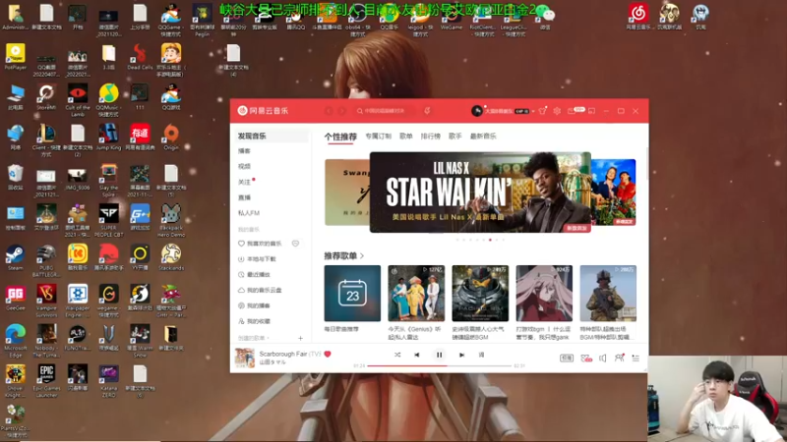Open the sound quality badge in player bar
The width and height of the screenshot is (787, 442).
[567, 358]
